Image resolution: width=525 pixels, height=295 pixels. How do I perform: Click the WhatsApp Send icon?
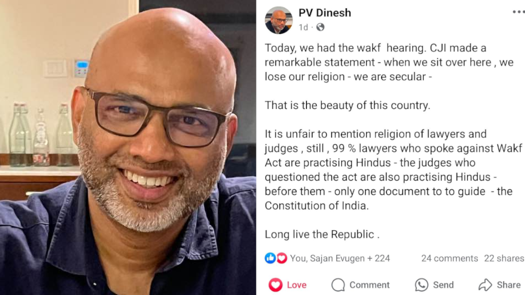pos(421,285)
